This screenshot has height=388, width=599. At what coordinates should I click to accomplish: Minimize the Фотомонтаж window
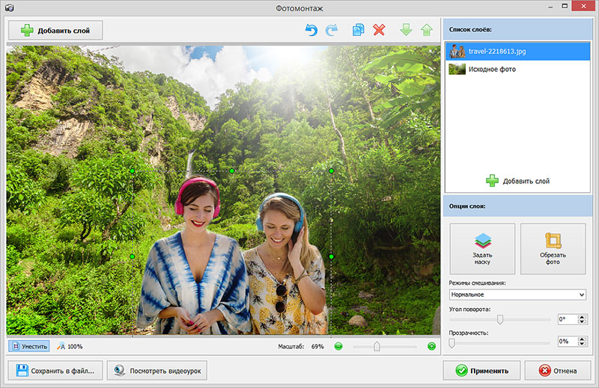tap(550, 7)
